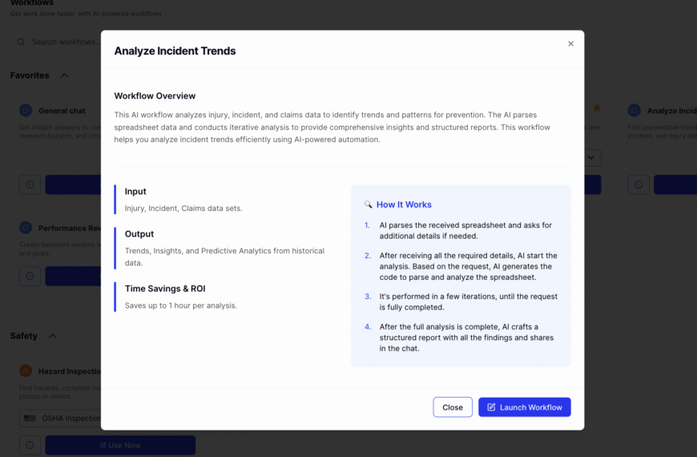Screen dimensions: 697x457
Task: Click the General chat workflow icon
Action: (x=26, y=111)
